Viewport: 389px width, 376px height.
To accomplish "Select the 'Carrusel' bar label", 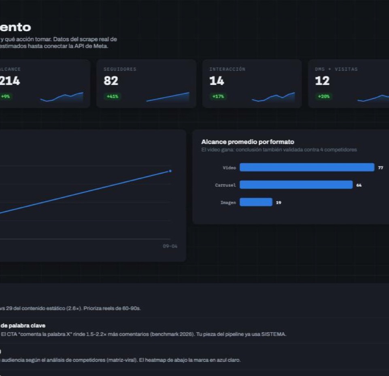I will [225, 185].
